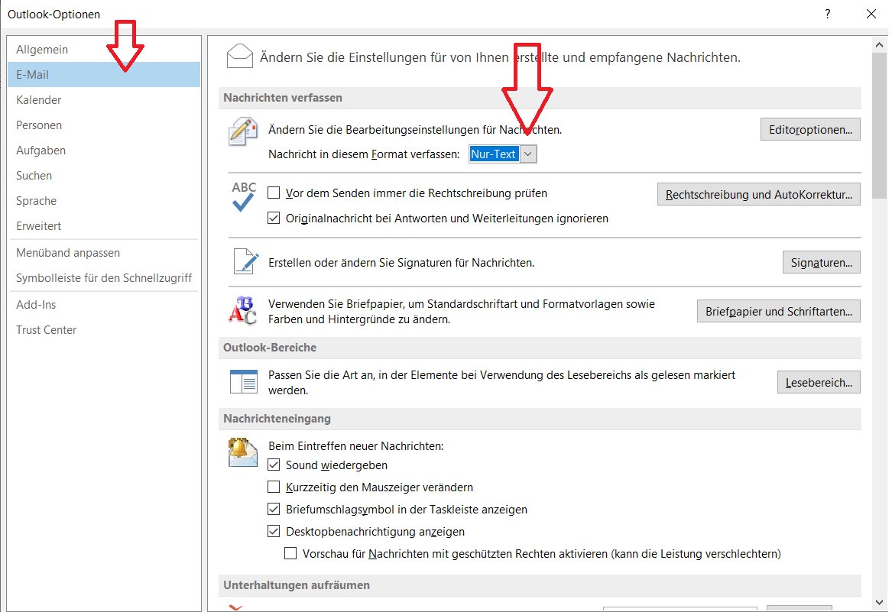Click 'Nachricht in diesem Format verfassen' label
This screenshot has width=892, height=612.
pos(364,154)
